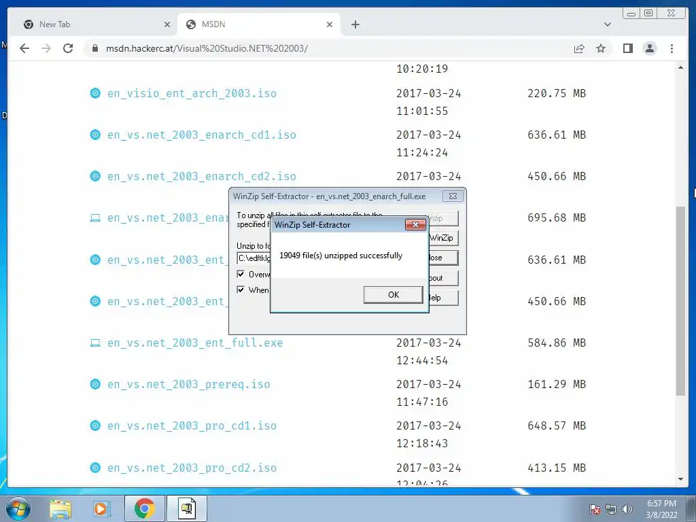This screenshot has height=522, width=696.
Task: Click the About button in WinZip Self-Extractor
Action: tap(443, 278)
